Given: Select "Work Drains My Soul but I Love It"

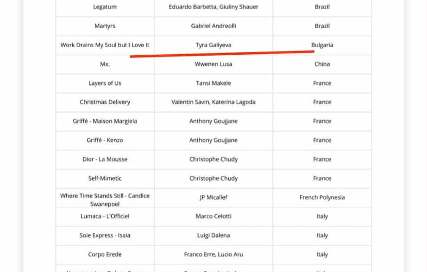Looking at the screenshot, I should pos(105,45).
